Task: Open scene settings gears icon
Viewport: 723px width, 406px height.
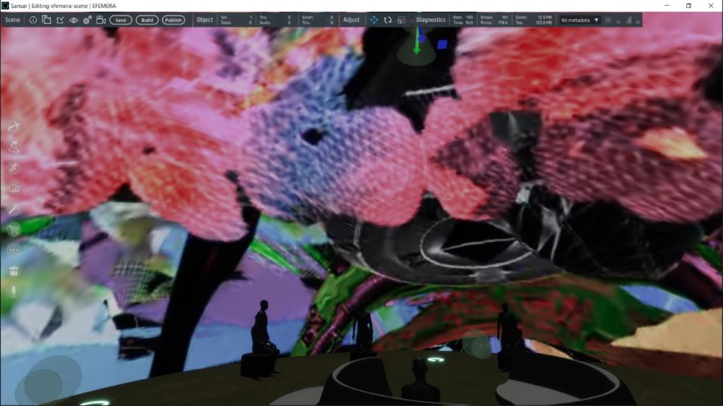Action: pos(87,20)
